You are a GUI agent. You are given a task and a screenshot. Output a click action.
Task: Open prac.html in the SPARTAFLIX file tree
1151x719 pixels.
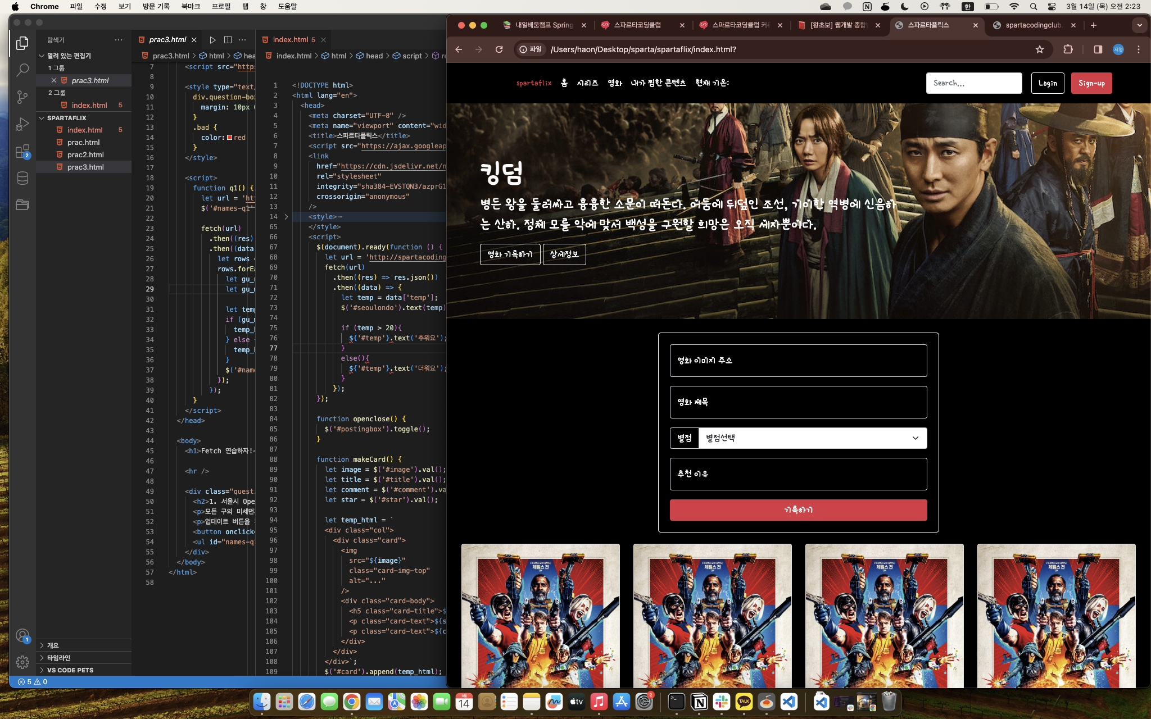click(x=83, y=143)
